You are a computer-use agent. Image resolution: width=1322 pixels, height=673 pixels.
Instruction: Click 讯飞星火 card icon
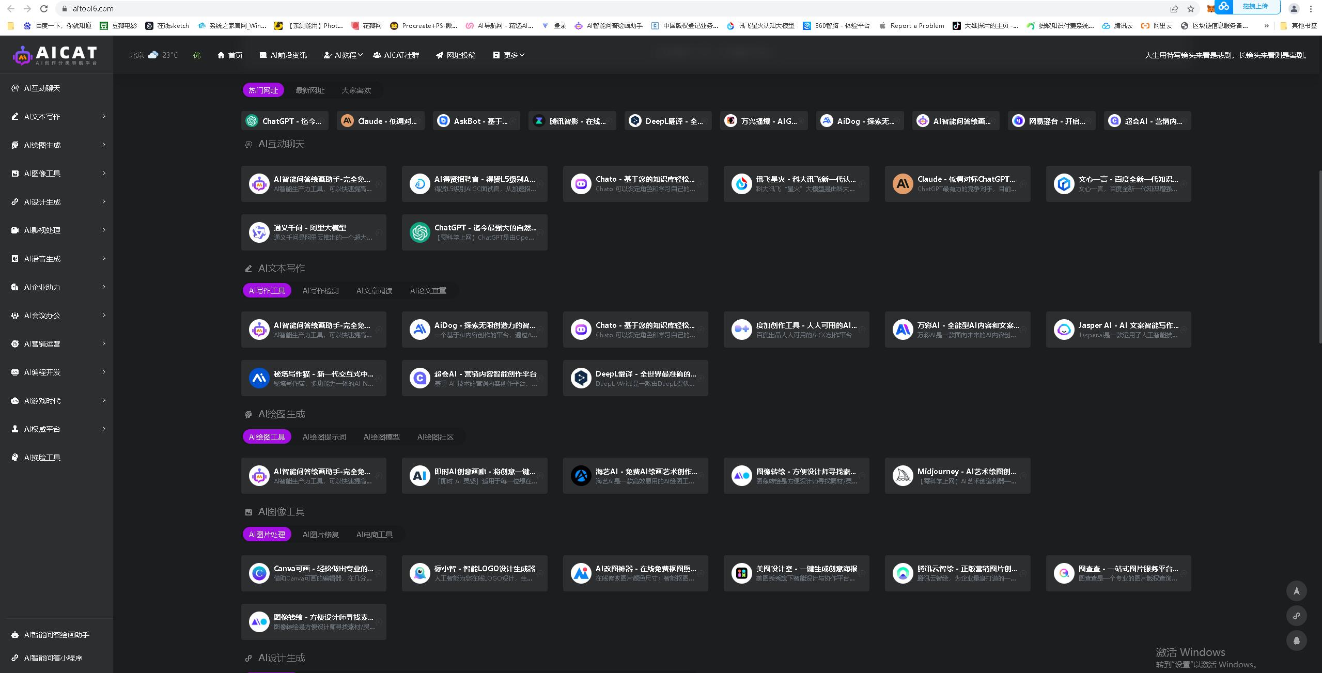[742, 184]
